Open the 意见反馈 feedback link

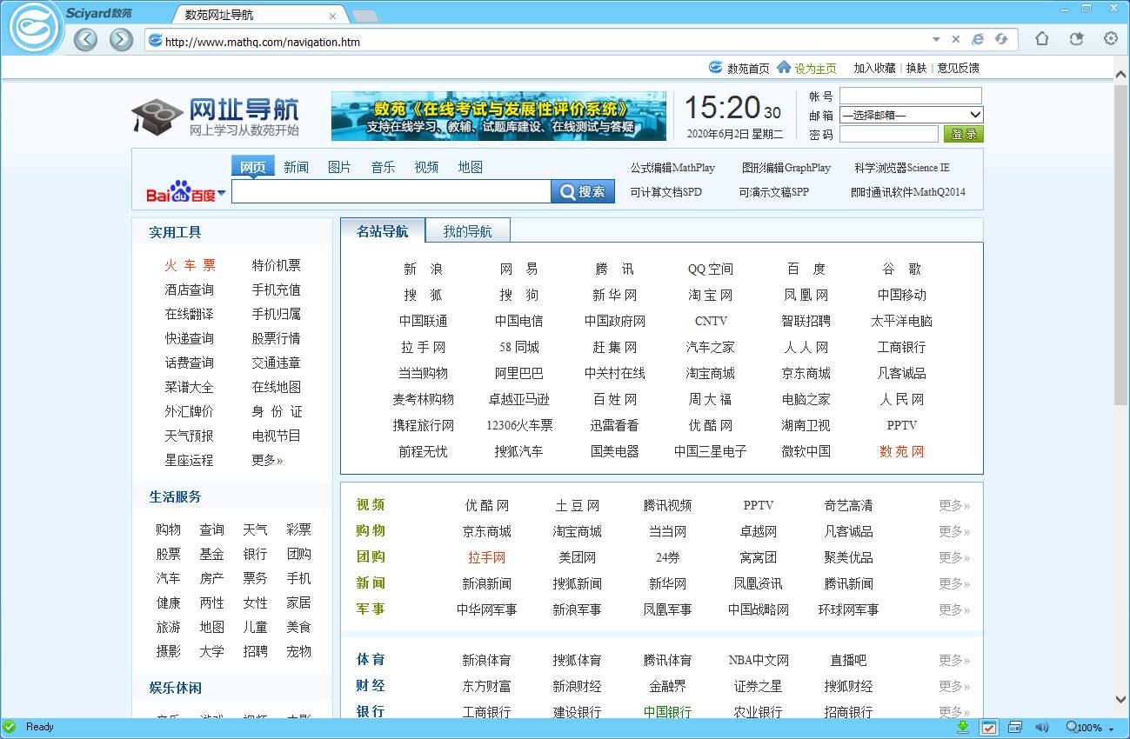tap(958, 68)
